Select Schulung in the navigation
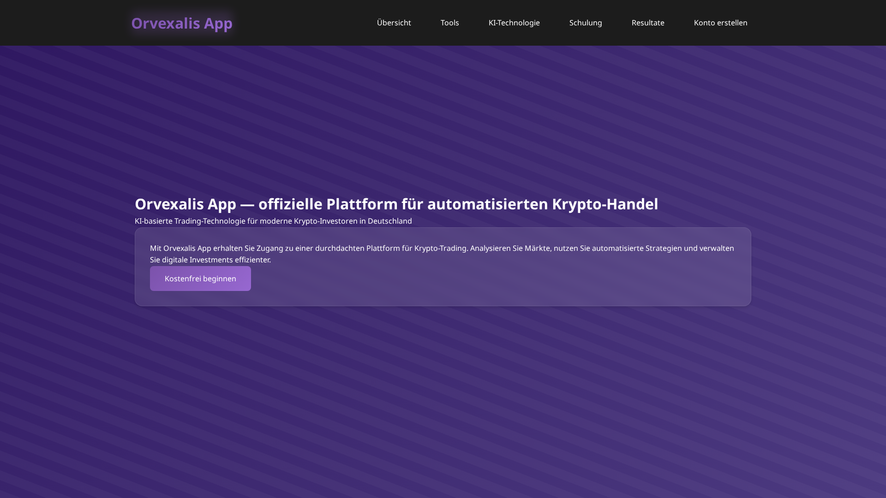This screenshot has height=498, width=886. pos(586,23)
